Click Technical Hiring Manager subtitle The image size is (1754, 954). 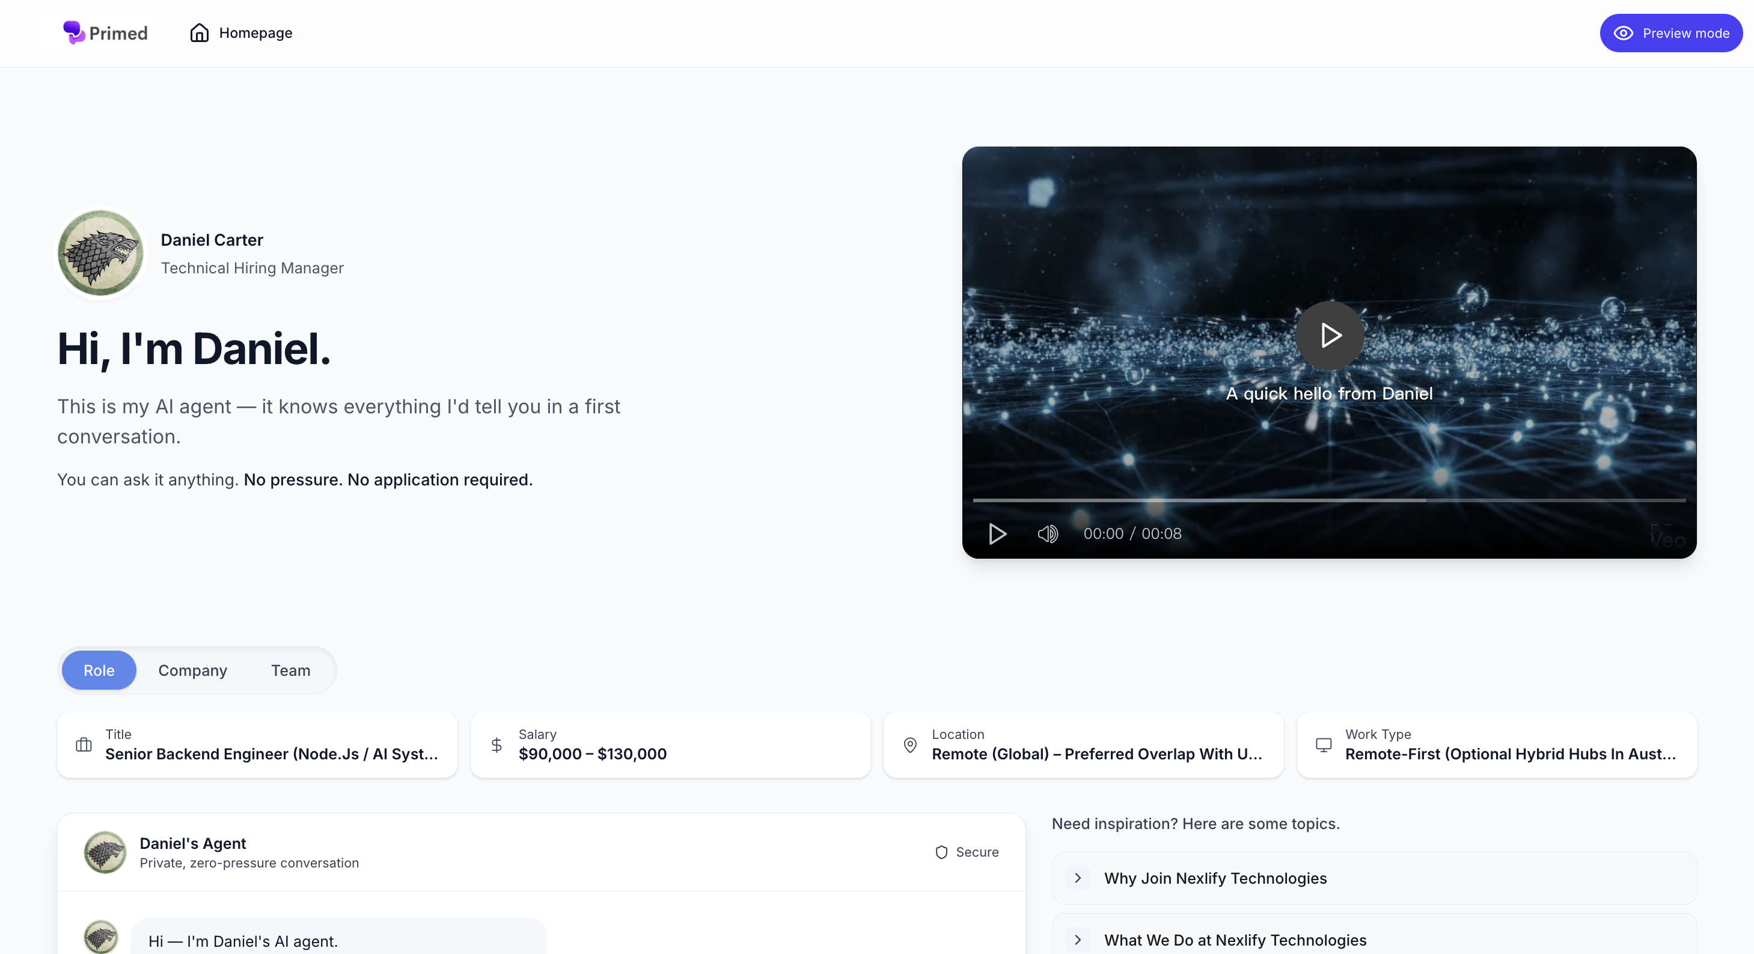point(252,268)
